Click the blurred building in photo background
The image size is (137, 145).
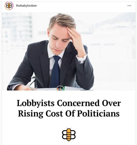coord(17,27)
